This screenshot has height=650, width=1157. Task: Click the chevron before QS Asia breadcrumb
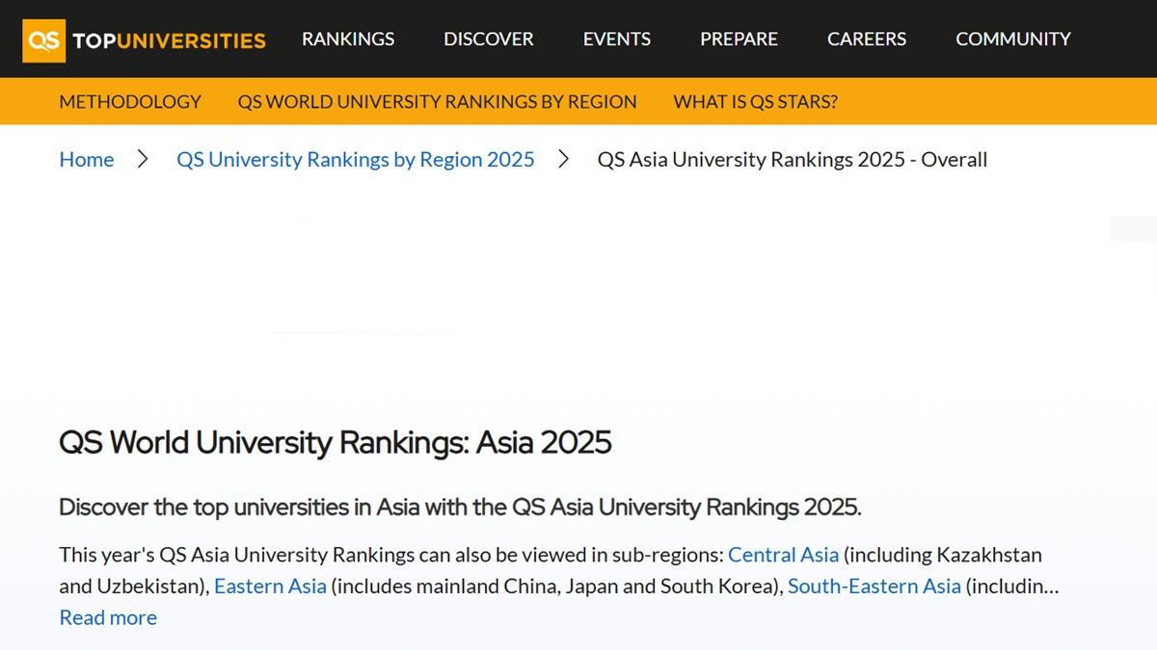pos(565,160)
